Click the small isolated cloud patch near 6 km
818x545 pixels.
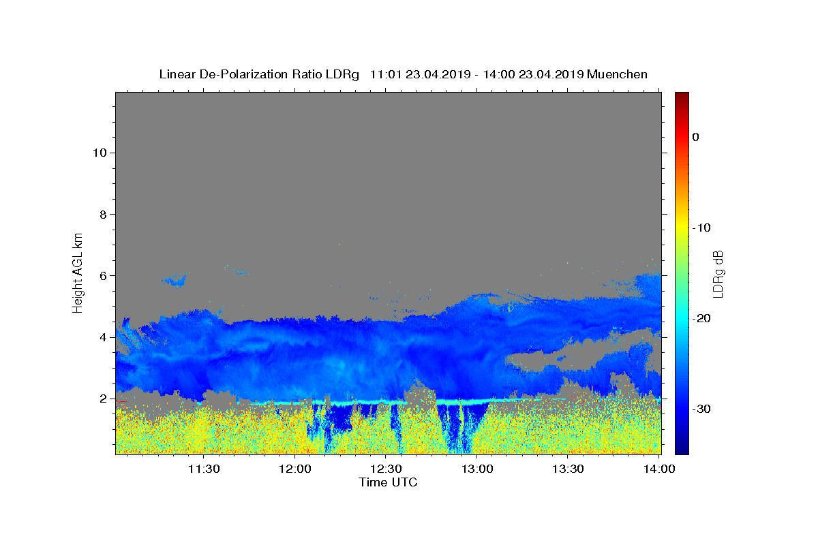coord(175,280)
